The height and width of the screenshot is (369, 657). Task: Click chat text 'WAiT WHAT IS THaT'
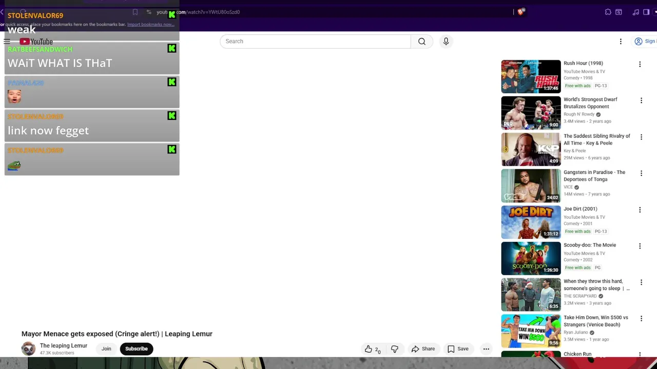pos(60,63)
